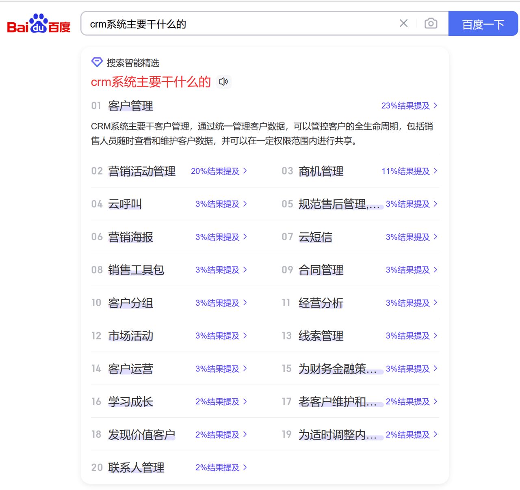Click the highlighted heading crm系统主要干什么的
Viewport: 520px width, 490px height.
click(x=150, y=82)
